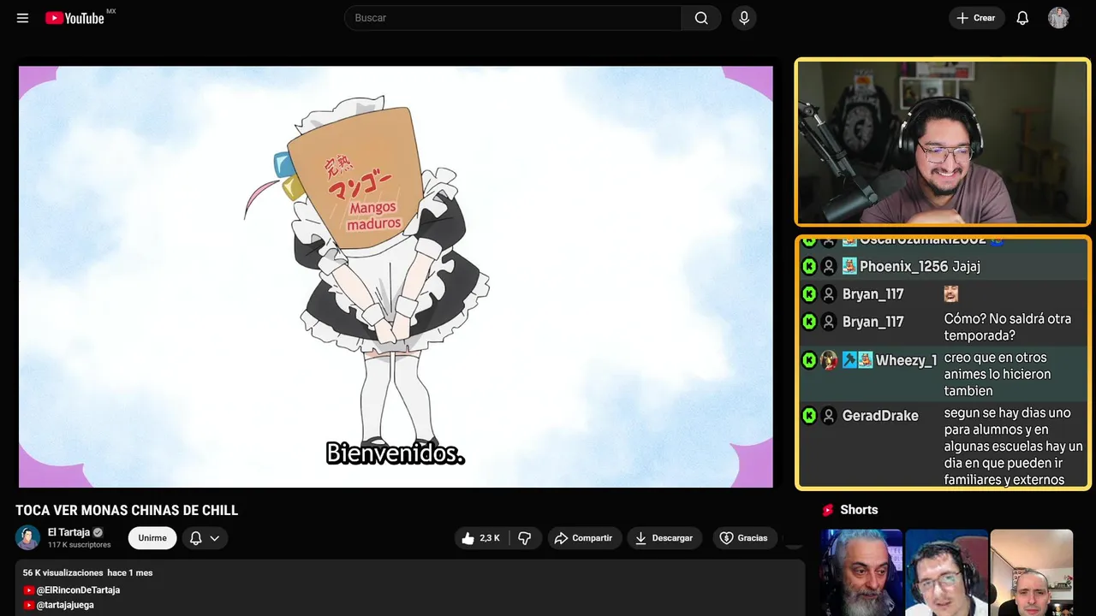Join channel with Unirme button
The image size is (1096, 616).
152,538
